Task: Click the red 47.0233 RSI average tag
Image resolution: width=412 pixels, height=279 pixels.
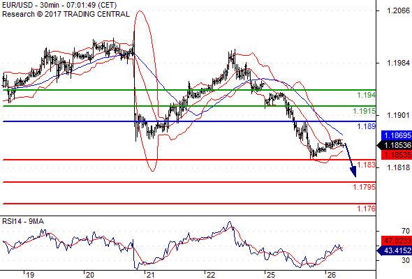Action: [397, 241]
